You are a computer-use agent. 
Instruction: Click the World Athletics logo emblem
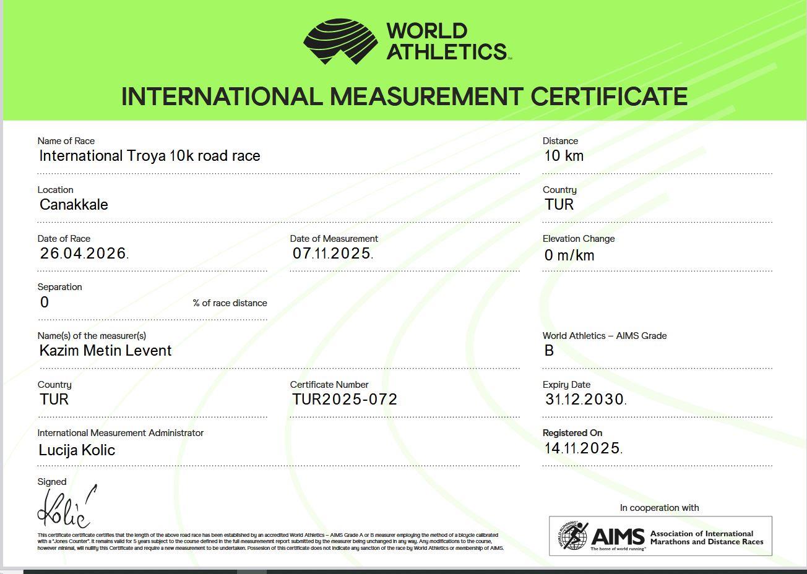click(340, 42)
